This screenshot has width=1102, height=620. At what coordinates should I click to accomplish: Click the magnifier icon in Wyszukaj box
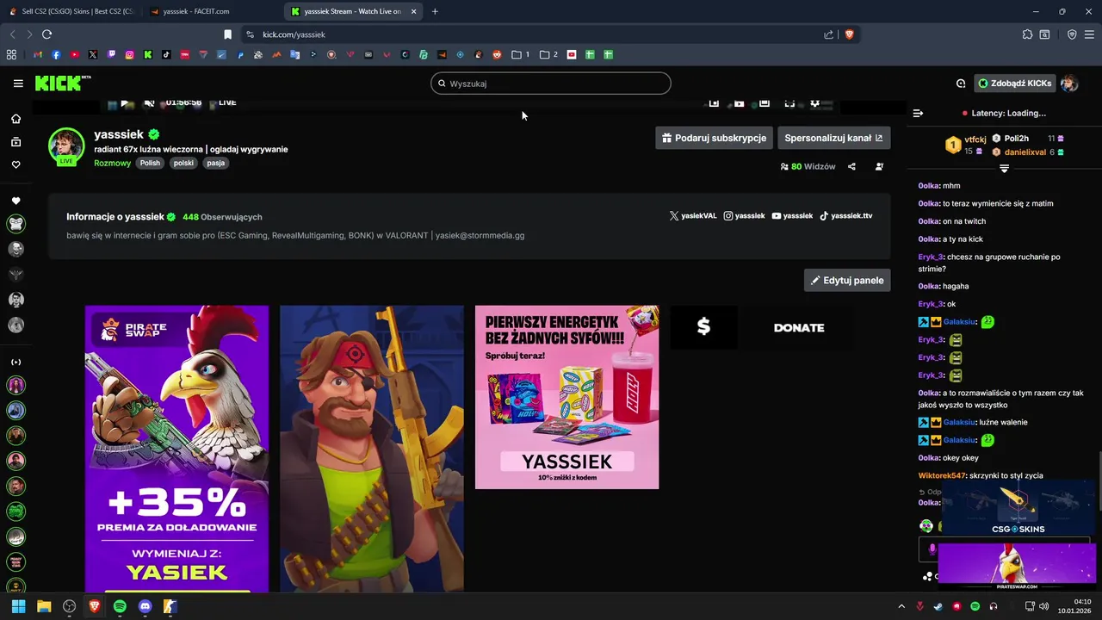[442, 84]
